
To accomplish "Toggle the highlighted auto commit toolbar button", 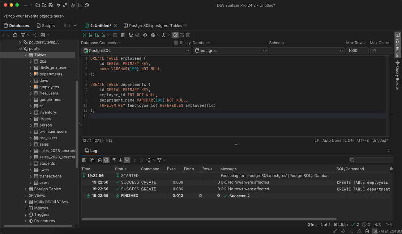I will click(x=175, y=35).
